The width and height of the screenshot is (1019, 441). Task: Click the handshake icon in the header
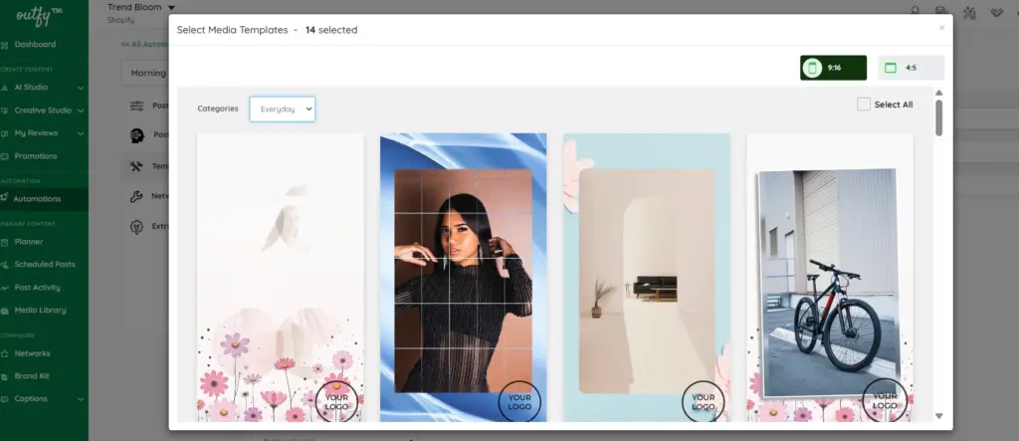997,12
